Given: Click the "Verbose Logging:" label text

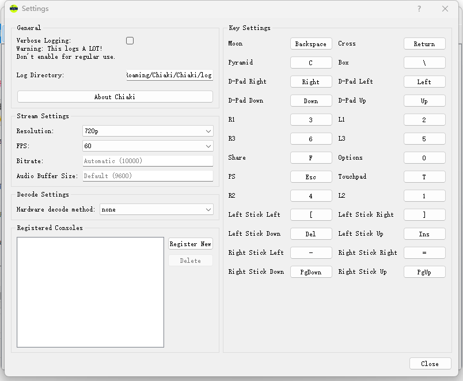Looking at the screenshot, I should [44, 40].
